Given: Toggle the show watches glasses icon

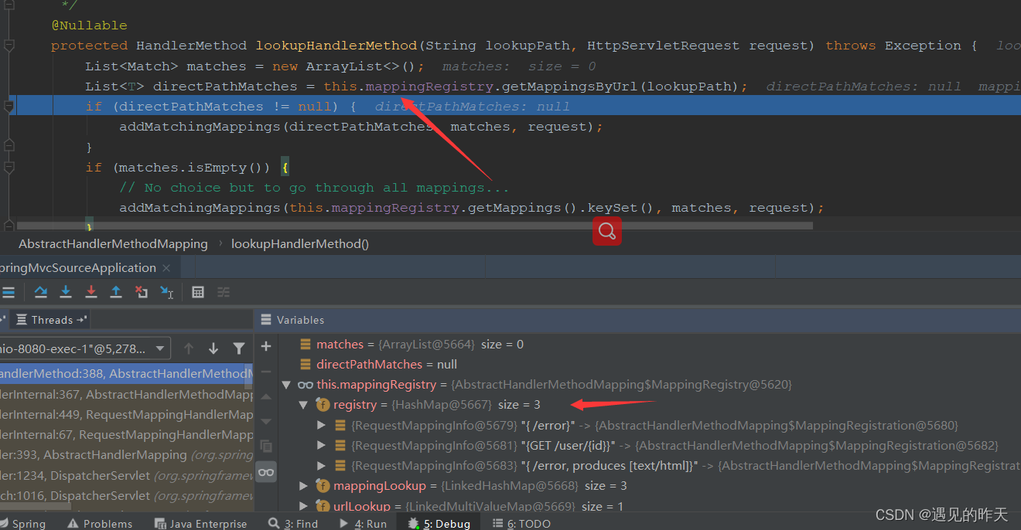Looking at the screenshot, I should (x=266, y=472).
